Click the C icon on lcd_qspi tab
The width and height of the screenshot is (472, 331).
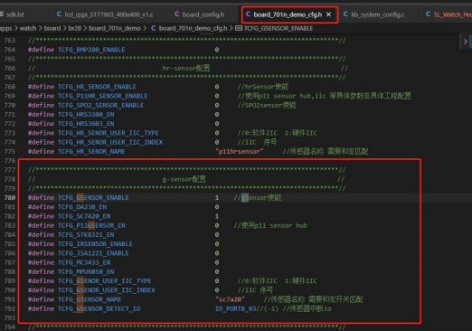[59, 14]
